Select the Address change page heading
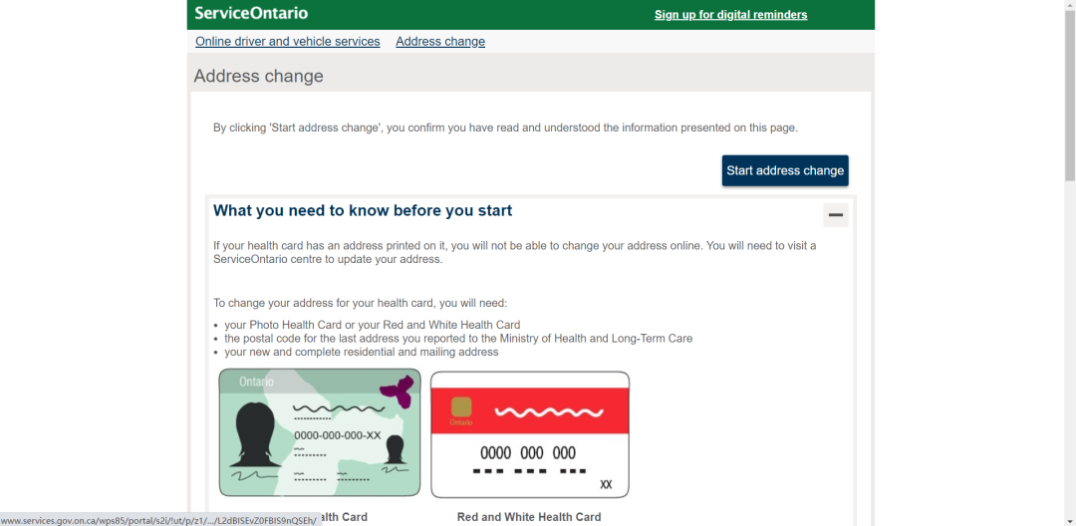Screen dimensions: 1076x526 pyautogui.click(x=259, y=76)
